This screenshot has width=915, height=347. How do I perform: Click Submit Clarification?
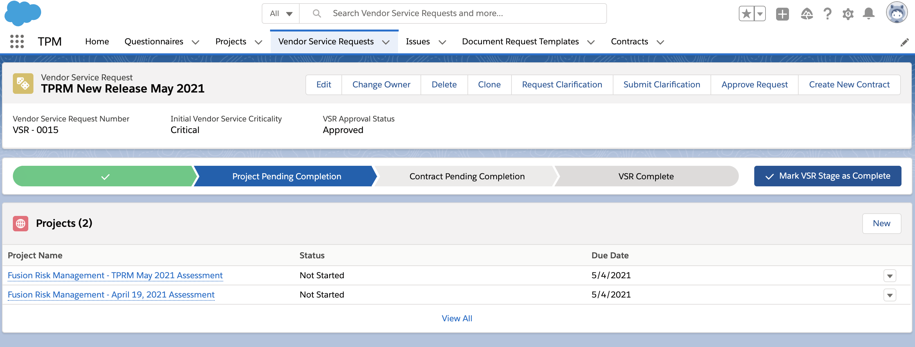(662, 85)
